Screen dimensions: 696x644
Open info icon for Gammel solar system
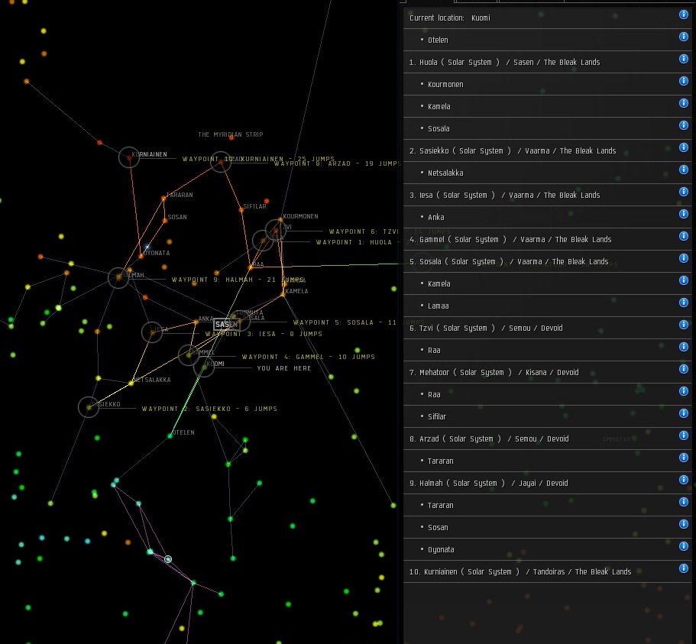coord(684,236)
